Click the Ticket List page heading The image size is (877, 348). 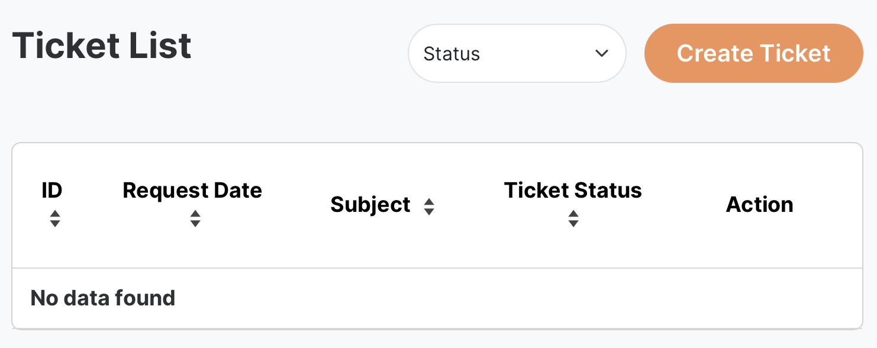click(102, 46)
